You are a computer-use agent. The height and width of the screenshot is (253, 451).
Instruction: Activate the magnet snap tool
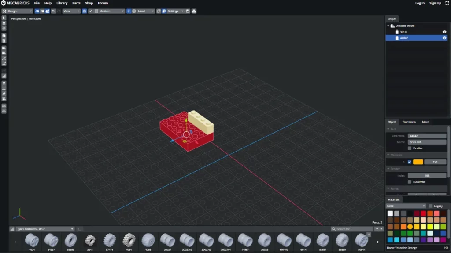point(4,23)
